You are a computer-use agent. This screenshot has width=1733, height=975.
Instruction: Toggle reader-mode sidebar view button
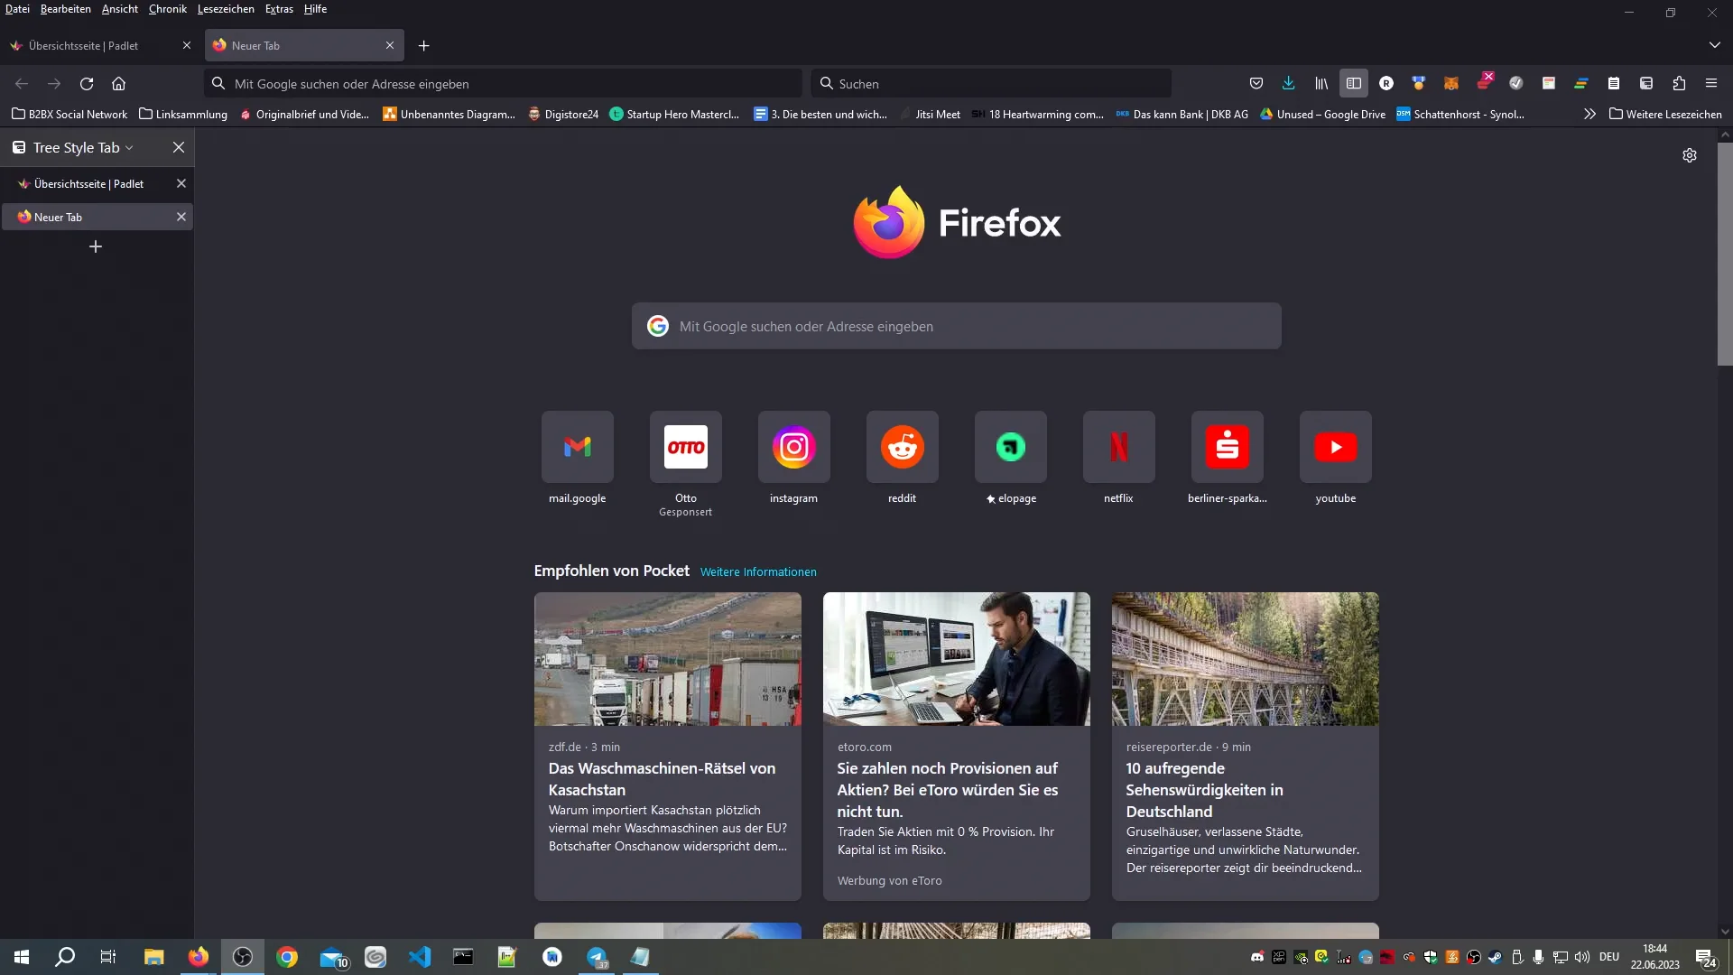click(x=1354, y=83)
